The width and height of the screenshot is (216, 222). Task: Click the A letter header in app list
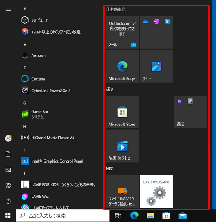25,44
